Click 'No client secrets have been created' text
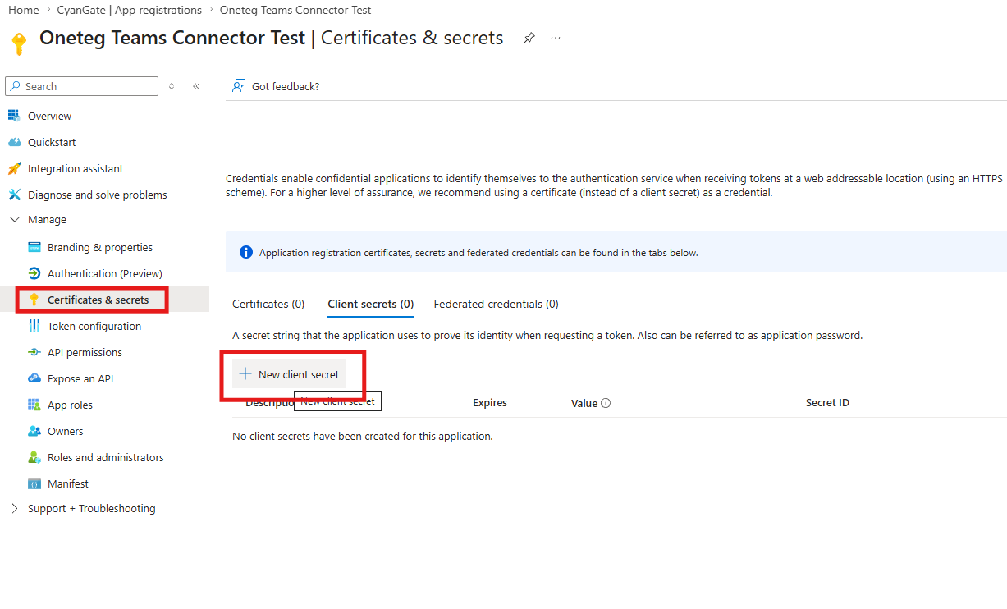 point(363,436)
